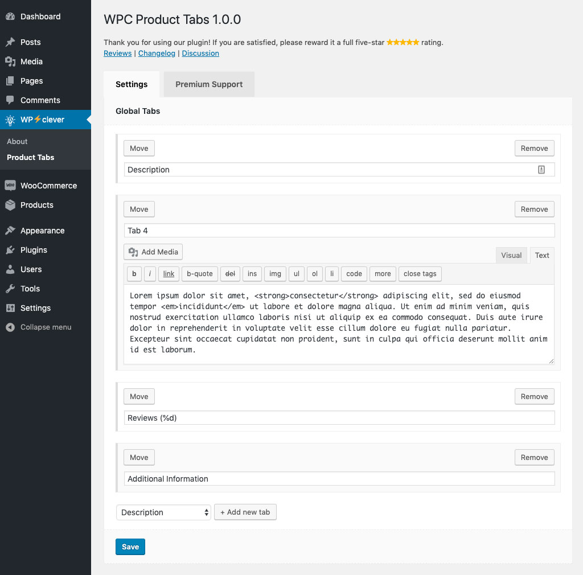Click the Posts pin icon
Screen dimensions: 583x575
point(10,42)
